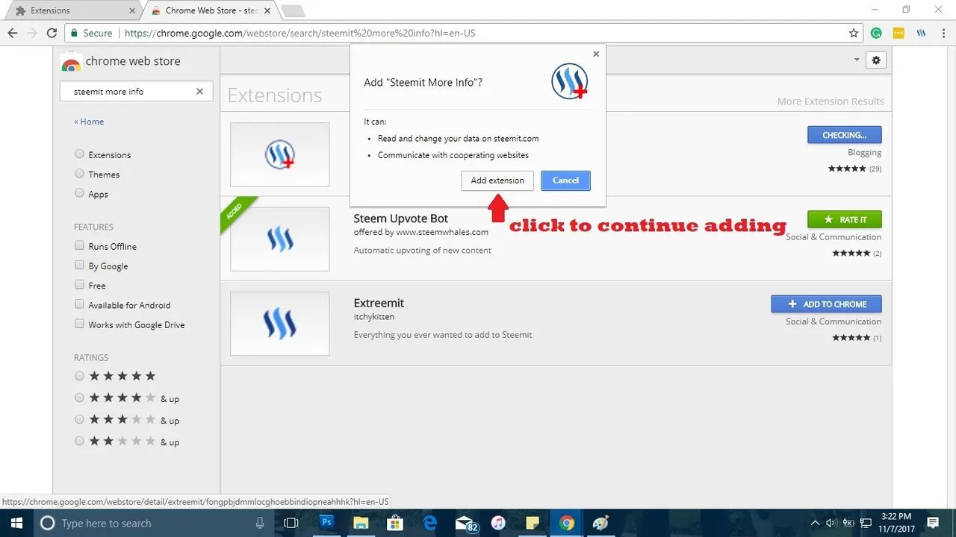Select two stars & up rating
956x537 pixels.
click(79, 441)
